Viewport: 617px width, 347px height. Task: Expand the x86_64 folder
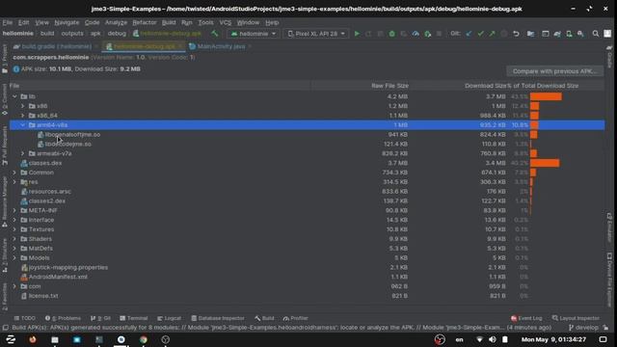point(22,116)
